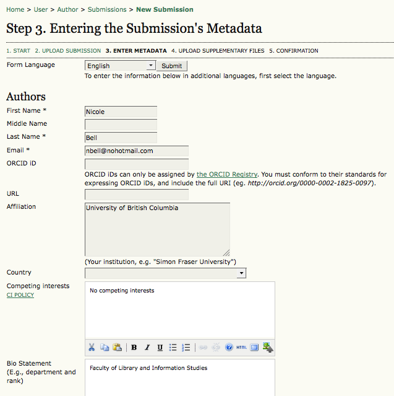Open the Form Language dropdown
The height and width of the screenshot is (396, 394).
120,66
